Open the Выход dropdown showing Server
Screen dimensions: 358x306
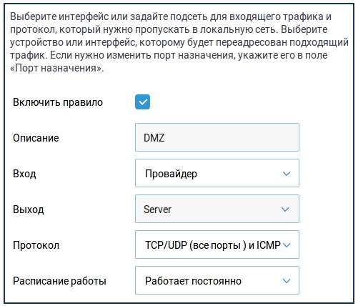pos(217,209)
